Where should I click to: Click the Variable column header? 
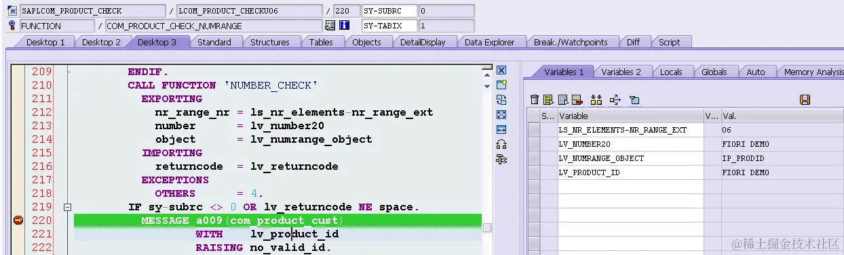pyautogui.click(x=630, y=116)
